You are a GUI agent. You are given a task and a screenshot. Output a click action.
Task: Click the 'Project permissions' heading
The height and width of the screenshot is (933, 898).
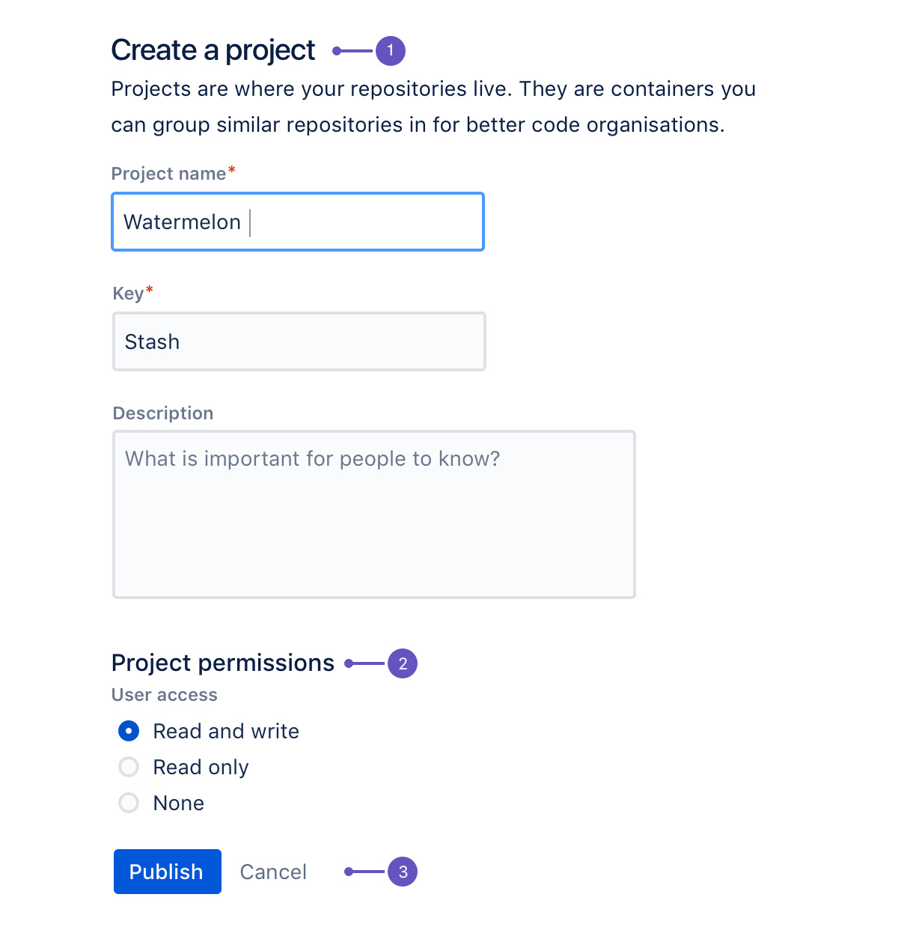point(223,663)
